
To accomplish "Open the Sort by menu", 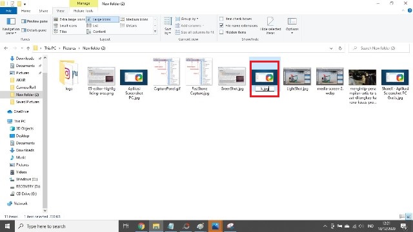I will [168, 26].
